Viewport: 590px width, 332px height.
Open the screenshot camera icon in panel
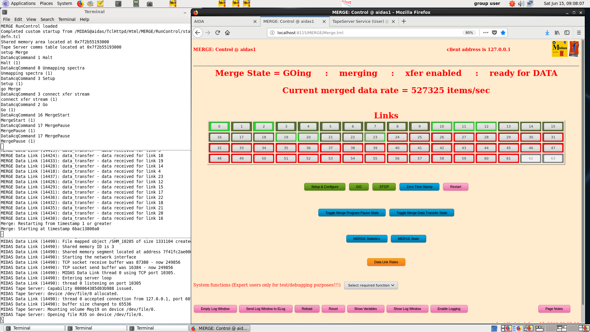tap(150, 4)
